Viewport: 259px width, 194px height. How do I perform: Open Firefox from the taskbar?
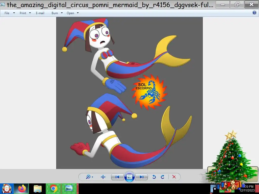[22, 189]
